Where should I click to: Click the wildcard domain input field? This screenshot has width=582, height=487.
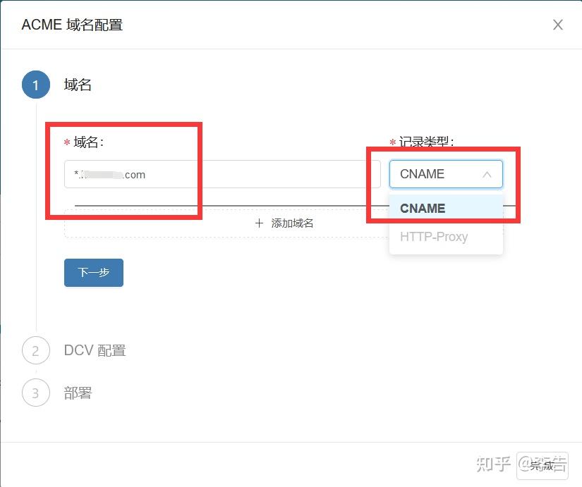coord(212,174)
